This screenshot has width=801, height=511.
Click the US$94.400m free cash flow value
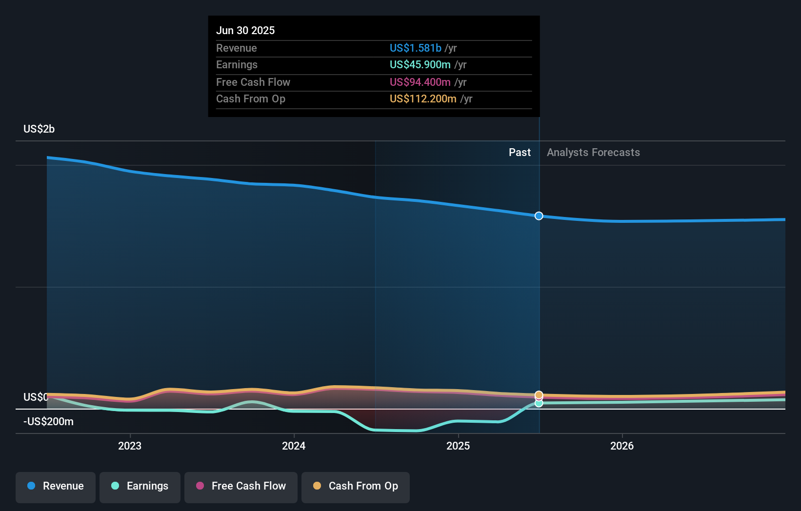pos(420,82)
